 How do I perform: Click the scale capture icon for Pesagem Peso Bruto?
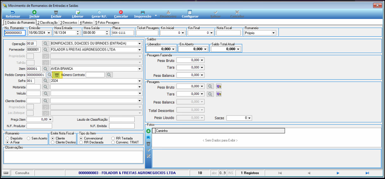[219, 87]
